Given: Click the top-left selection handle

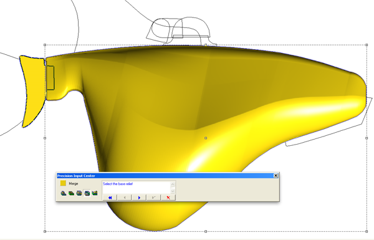Looking at the screenshot, I should [x=45, y=45].
